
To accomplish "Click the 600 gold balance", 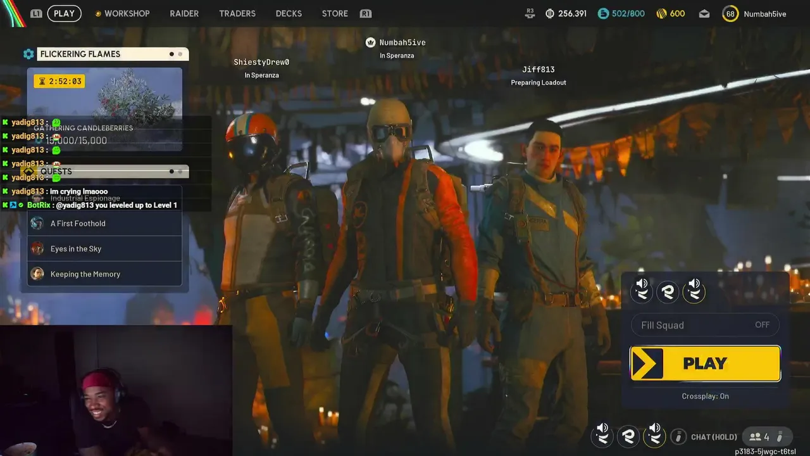I will (x=677, y=13).
